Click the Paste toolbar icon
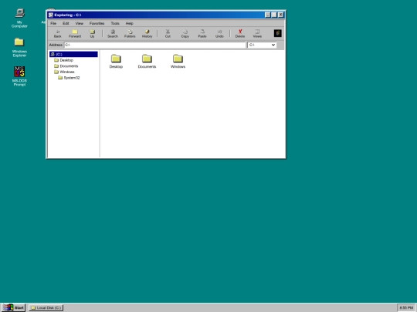 (202, 34)
